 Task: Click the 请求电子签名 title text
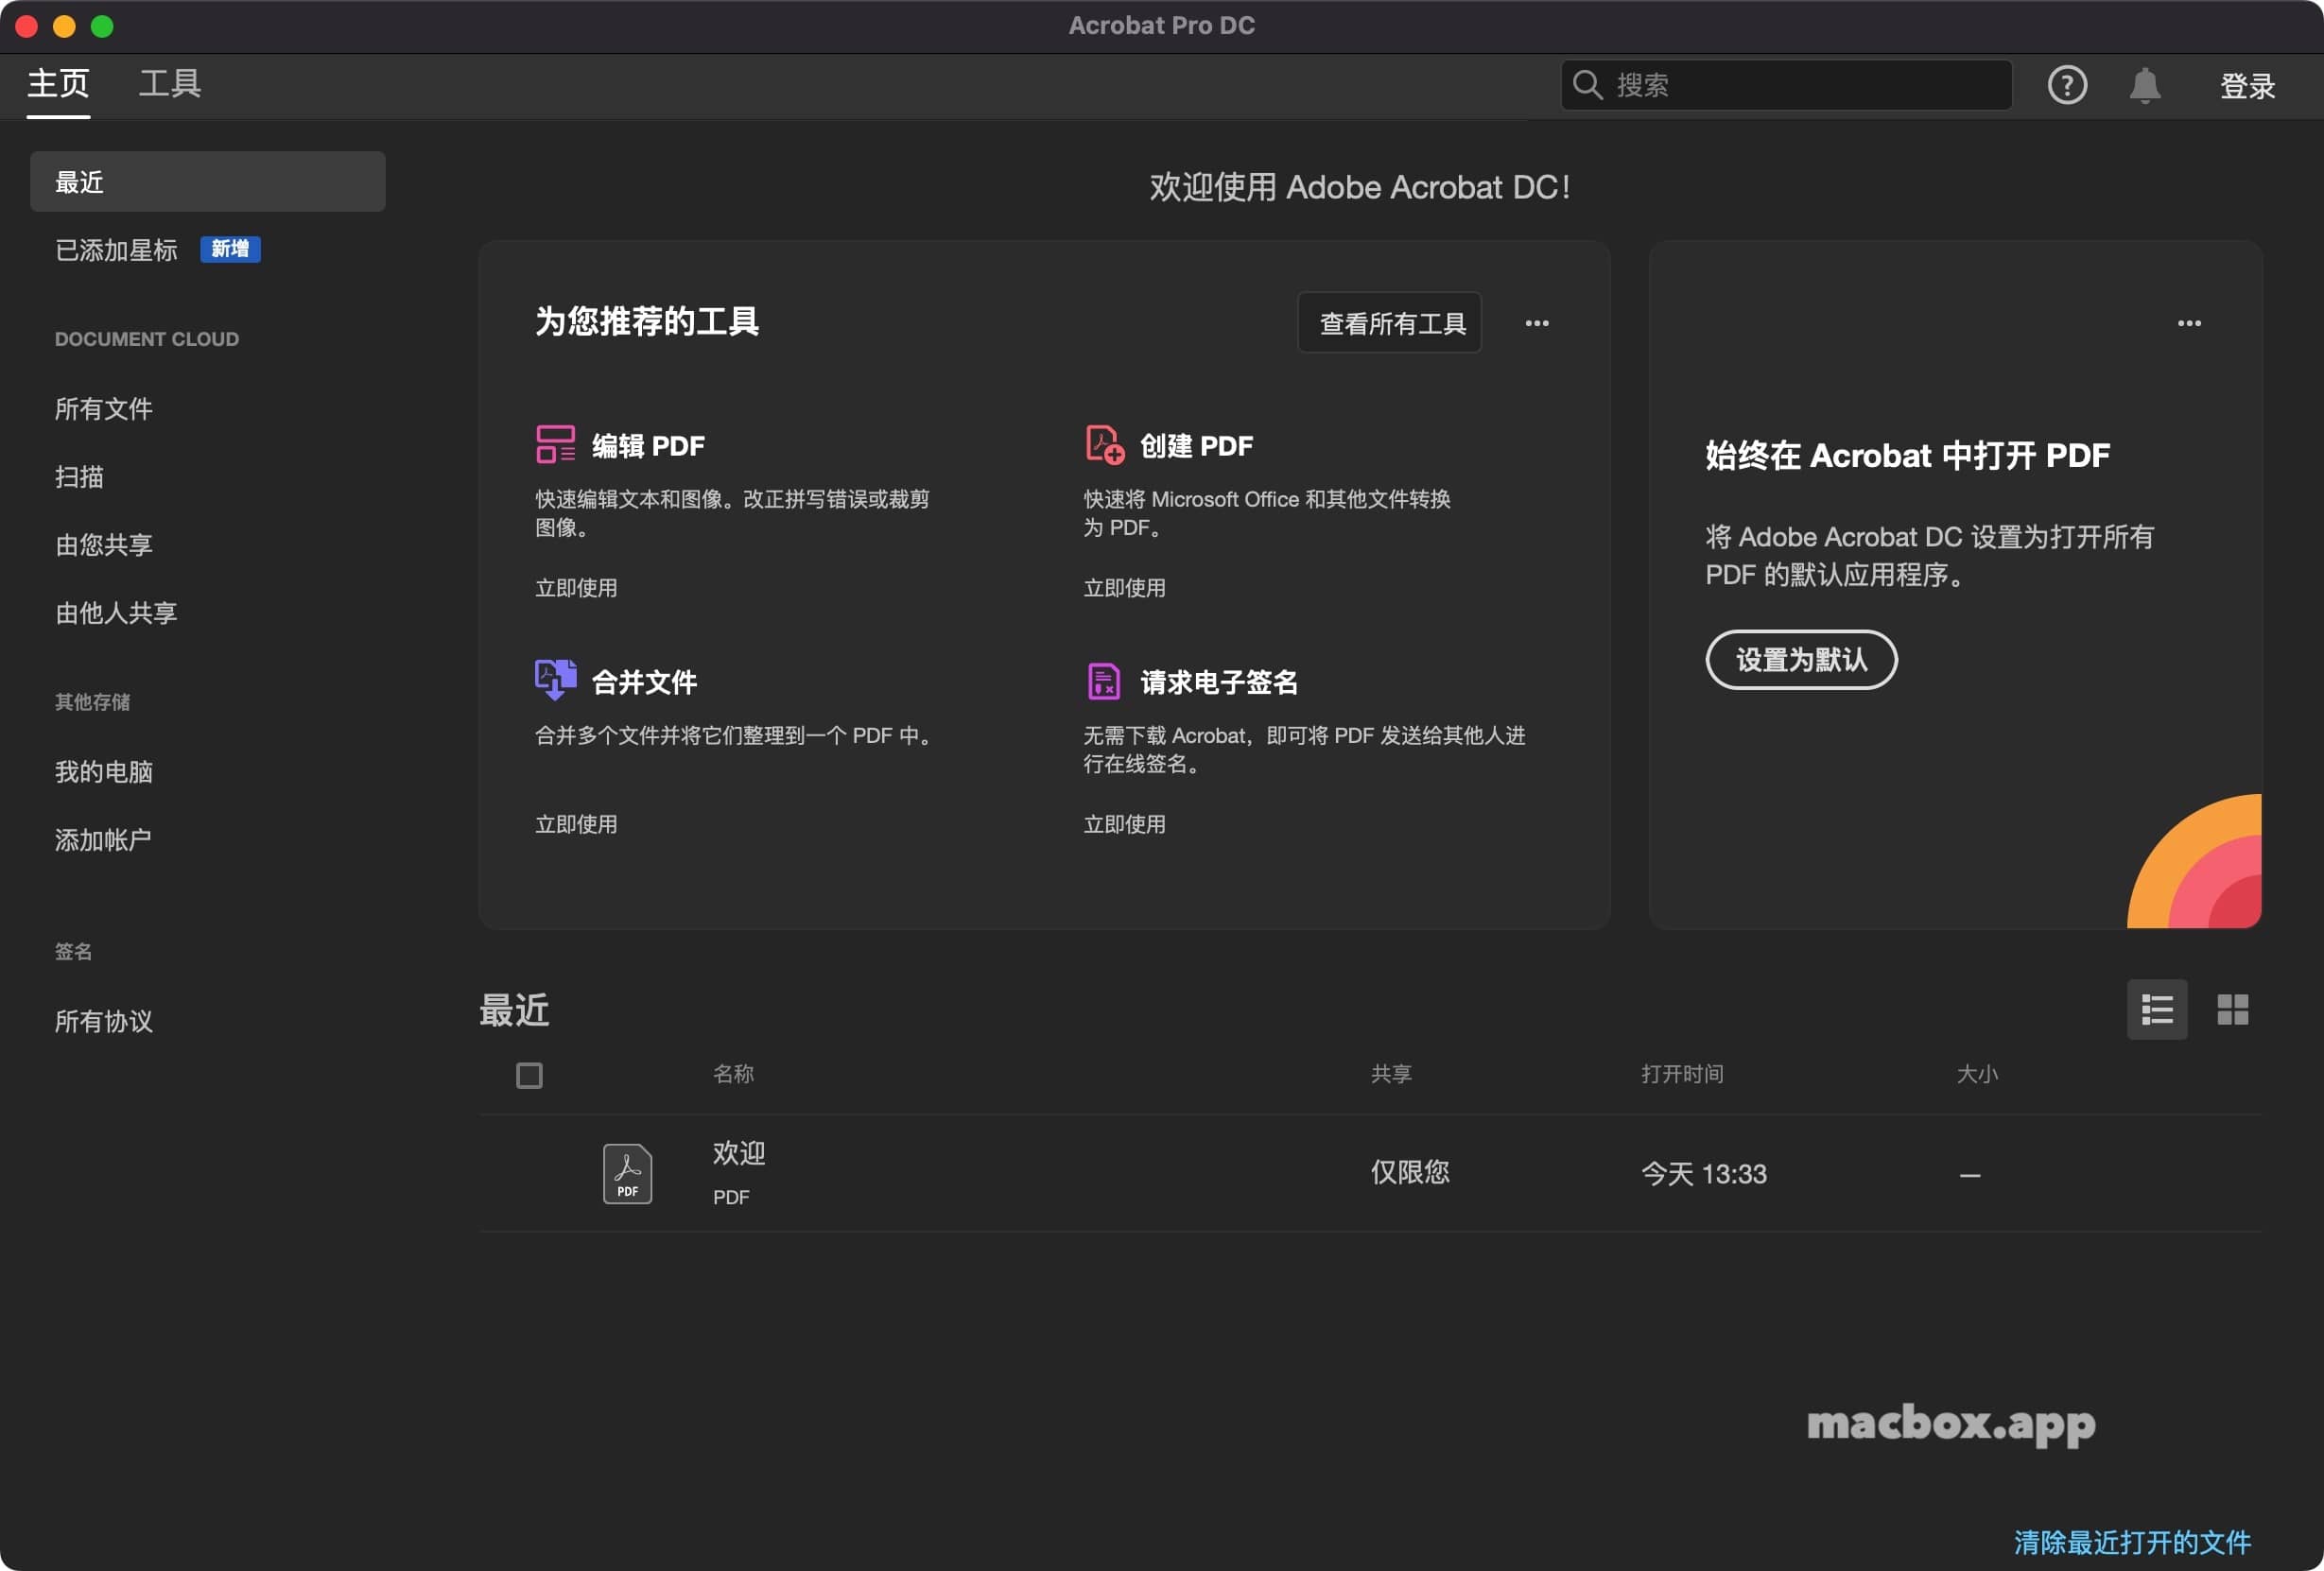coord(1219,682)
